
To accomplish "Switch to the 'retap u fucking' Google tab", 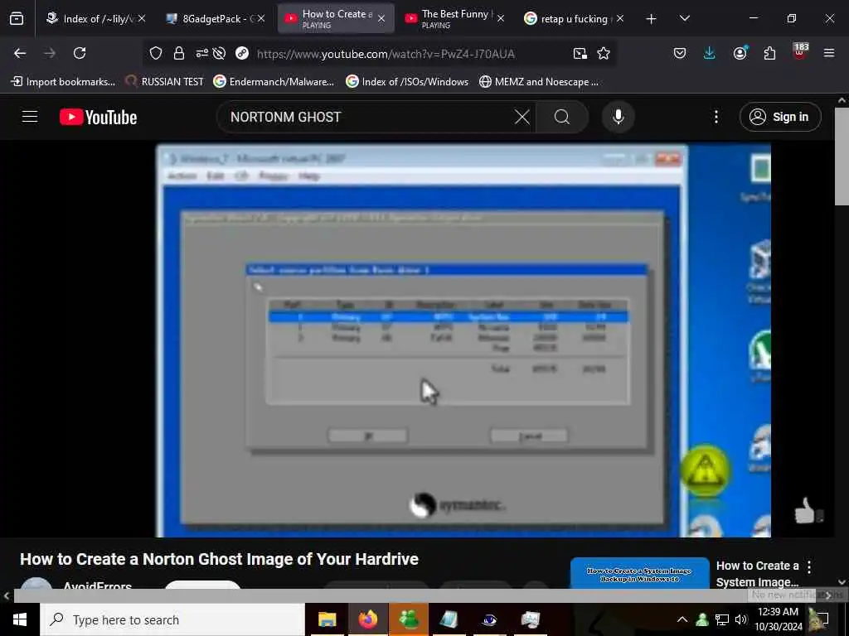I will pos(575,18).
